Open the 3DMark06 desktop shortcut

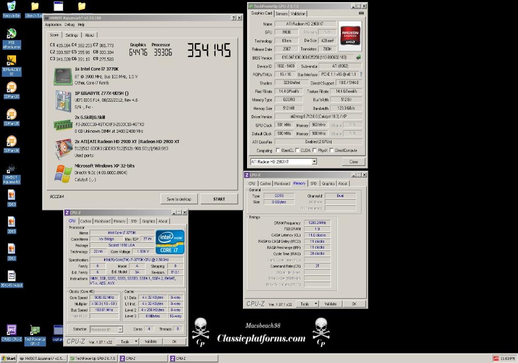click(11, 144)
